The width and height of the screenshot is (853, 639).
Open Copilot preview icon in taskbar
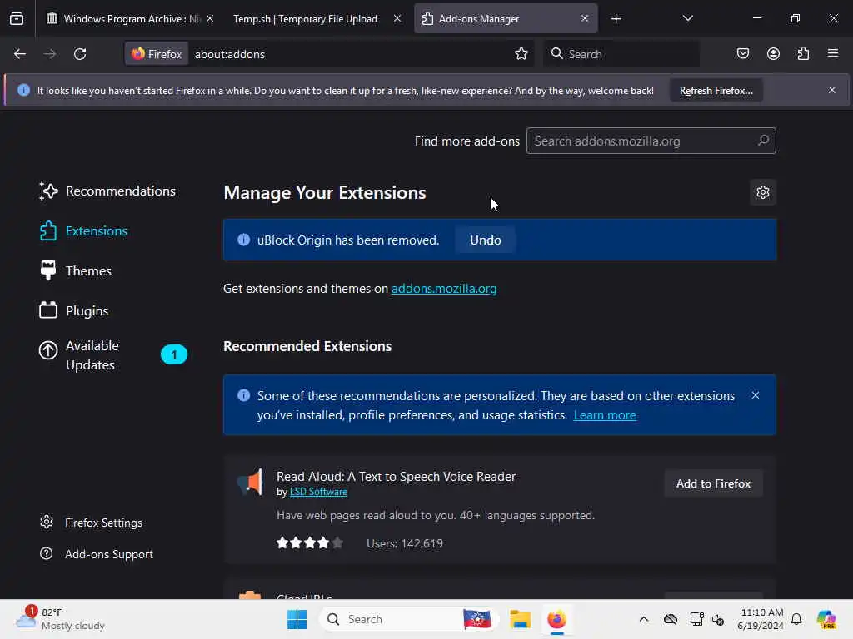coord(826,619)
